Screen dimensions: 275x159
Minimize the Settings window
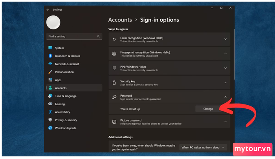click(x=212, y=8)
